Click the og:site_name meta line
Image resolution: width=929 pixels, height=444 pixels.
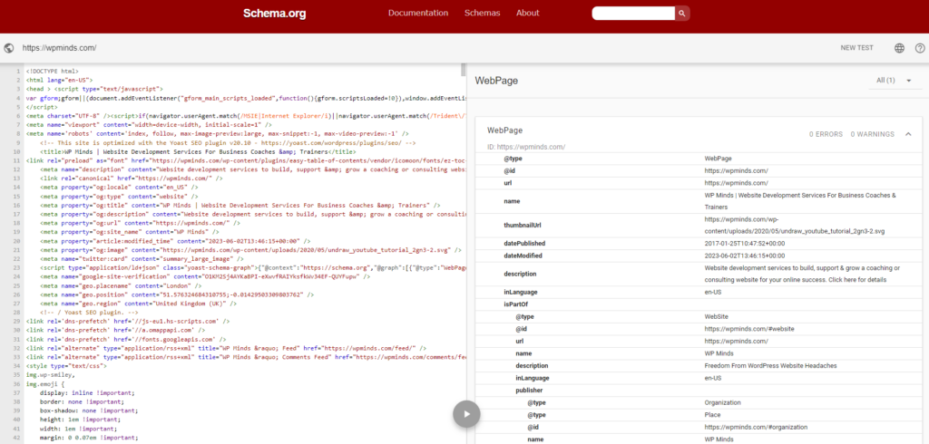[x=133, y=232]
